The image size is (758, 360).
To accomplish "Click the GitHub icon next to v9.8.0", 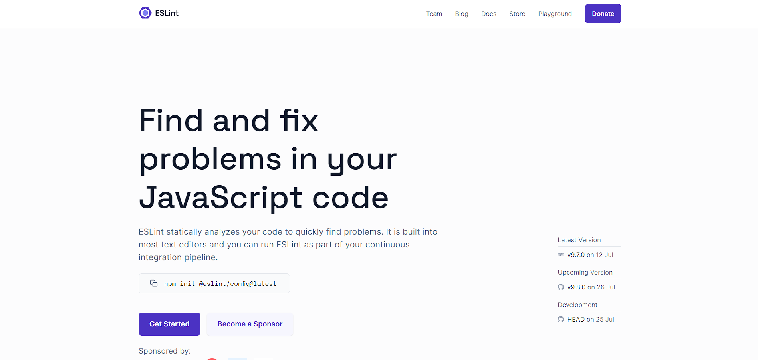I will (x=560, y=287).
